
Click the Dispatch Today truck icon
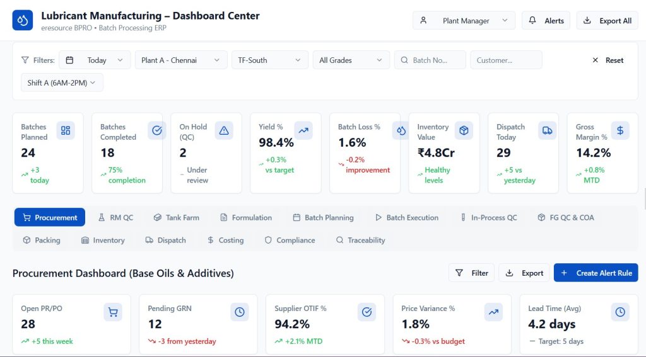(x=547, y=130)
